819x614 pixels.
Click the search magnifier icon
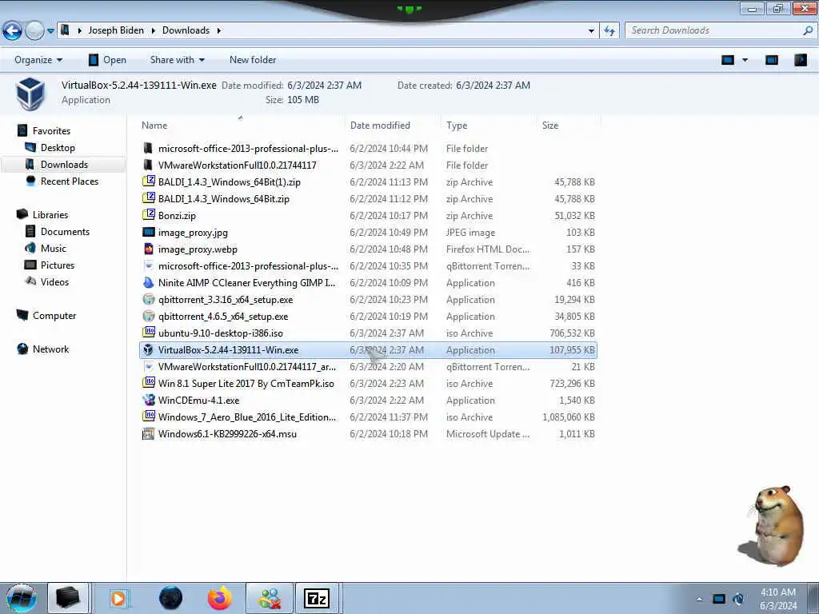(x=808, y=31)
